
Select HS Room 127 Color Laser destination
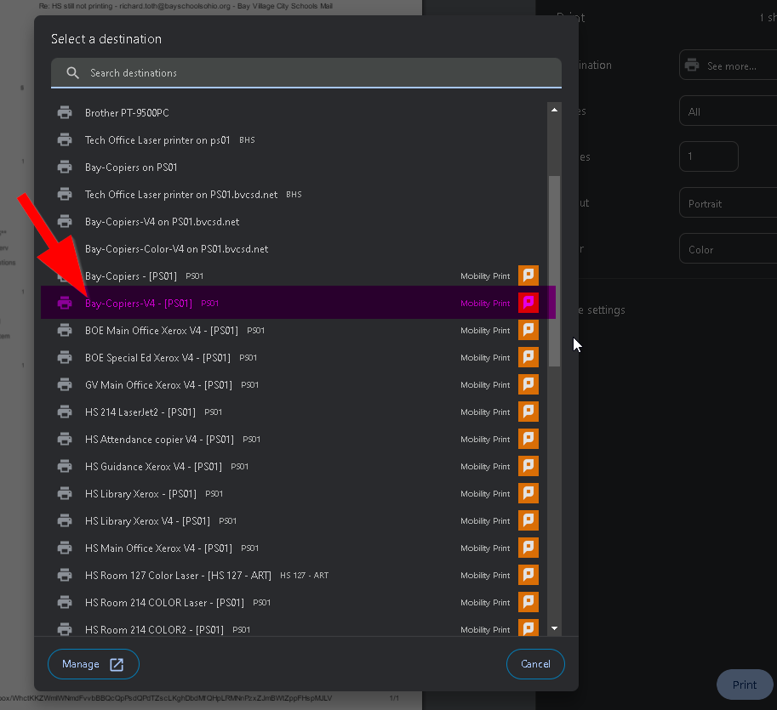(298, 576)
